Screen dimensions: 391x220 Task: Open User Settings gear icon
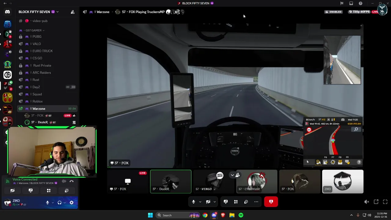coord(71,203)
